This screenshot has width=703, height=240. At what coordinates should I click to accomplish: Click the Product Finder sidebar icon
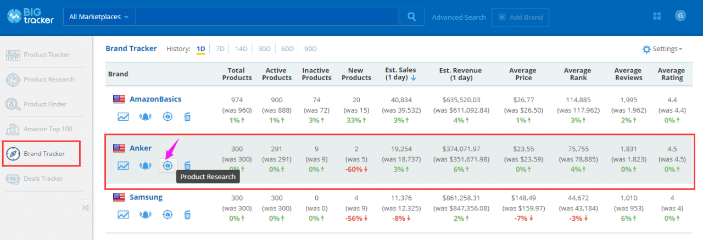tap(13, 104)
